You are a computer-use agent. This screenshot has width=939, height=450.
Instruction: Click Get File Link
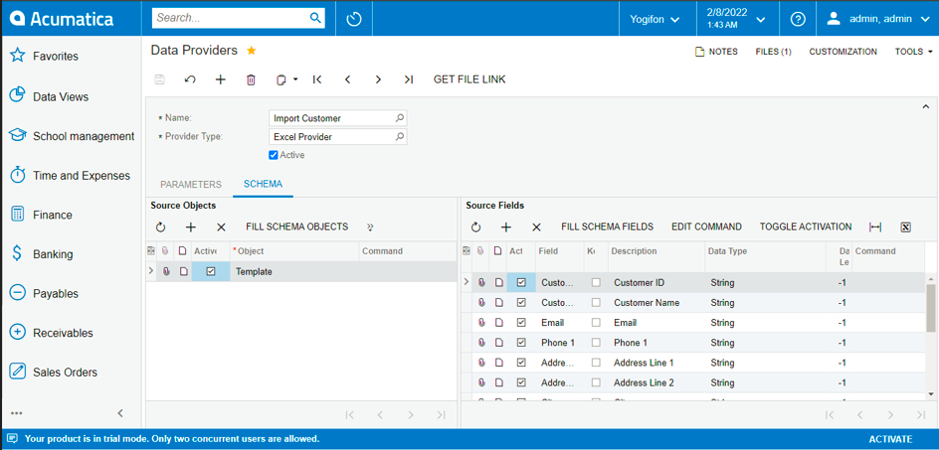tap(469, 79)
